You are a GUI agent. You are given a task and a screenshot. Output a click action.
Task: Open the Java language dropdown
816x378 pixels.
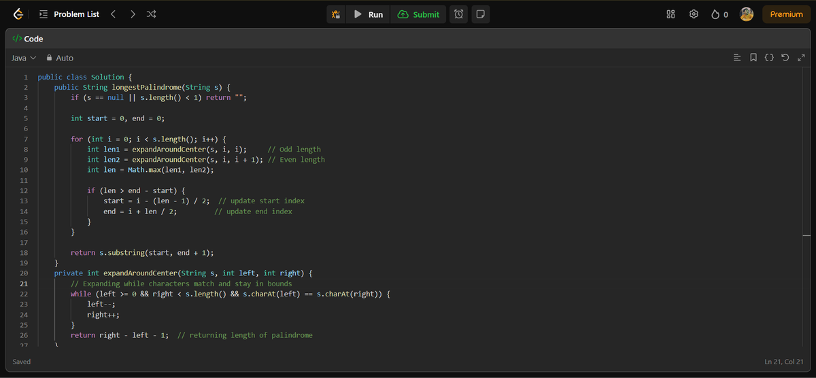pyautogui.click(x=24, y=58)
